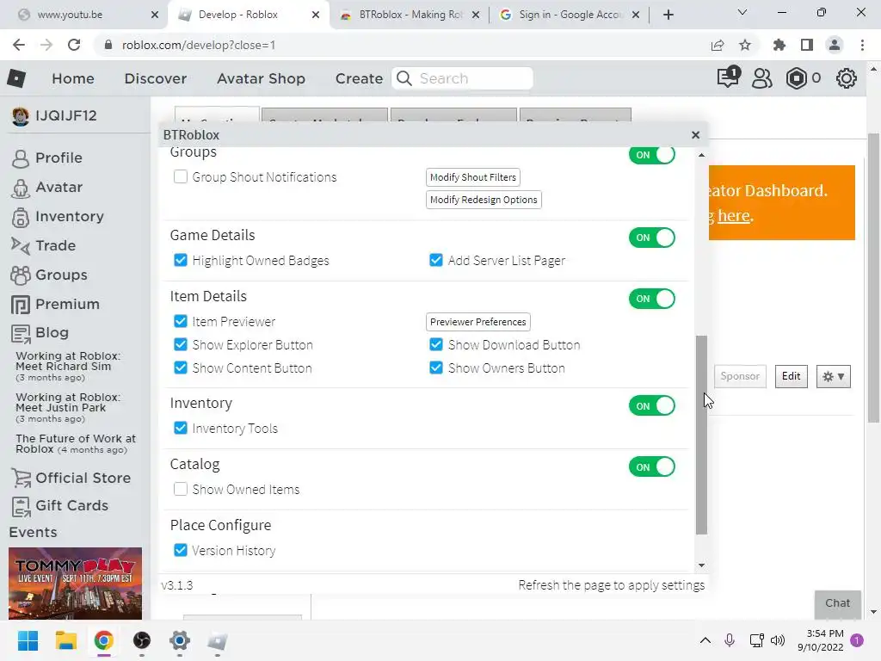Open the Chat panel
The height and width of the screenshot is (661, 881).
(x=838, y=603)
